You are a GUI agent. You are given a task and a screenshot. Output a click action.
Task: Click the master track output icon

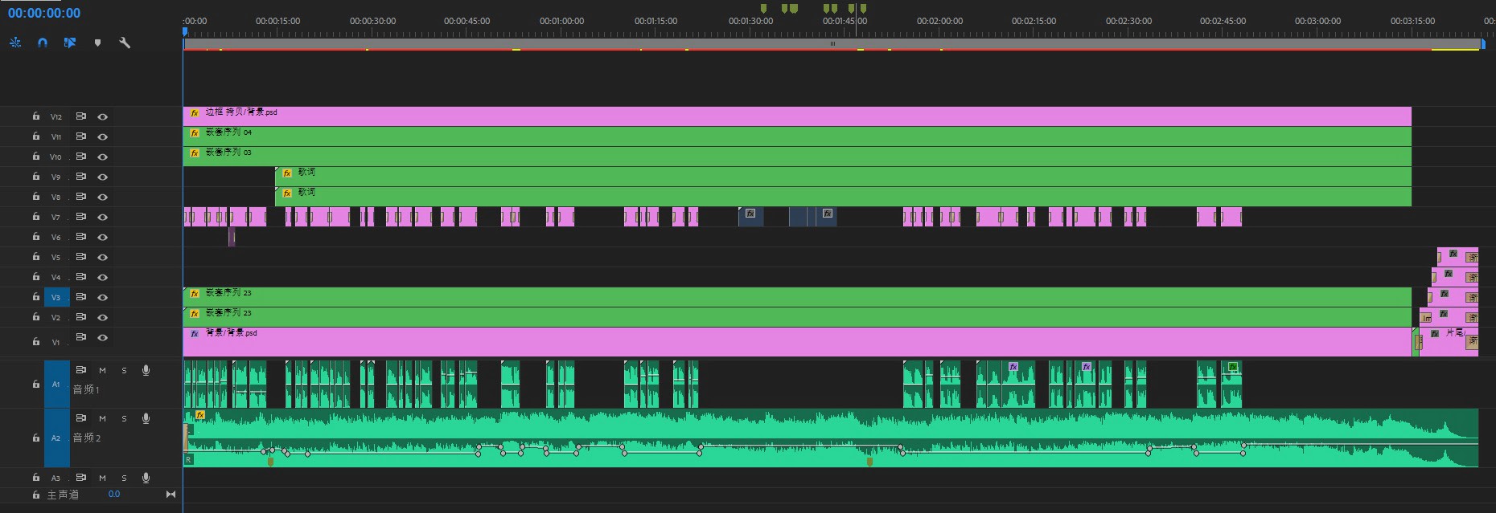point(171,495)
